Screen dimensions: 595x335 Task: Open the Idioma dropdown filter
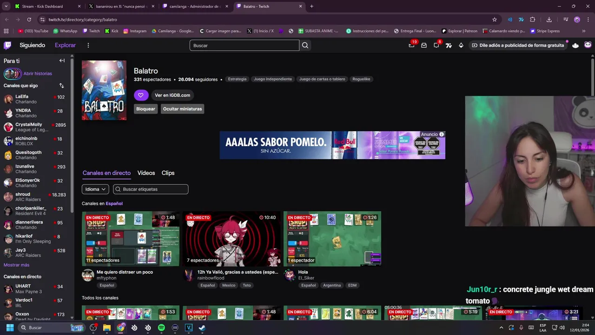95,189
